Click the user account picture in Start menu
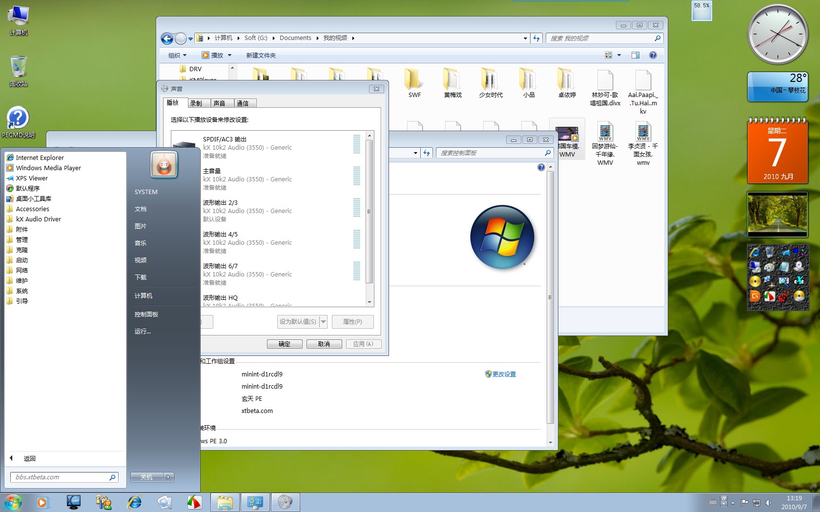This screenshot has width=820, height=512. [x=164, y=165]
